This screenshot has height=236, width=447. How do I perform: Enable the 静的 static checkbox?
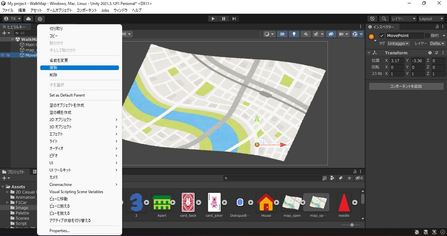pos(427,36)
